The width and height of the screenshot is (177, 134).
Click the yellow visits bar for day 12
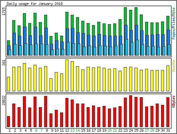tap(67, 75)
